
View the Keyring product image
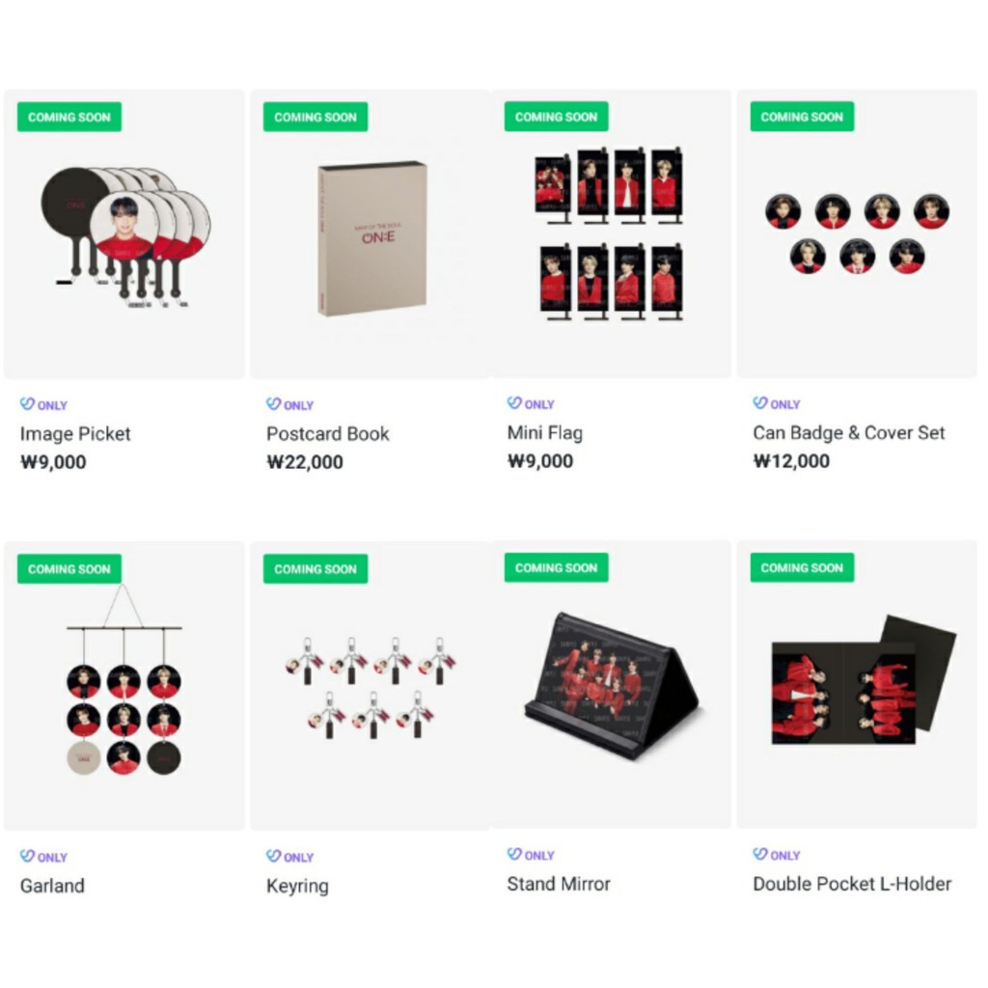[370, 686]
